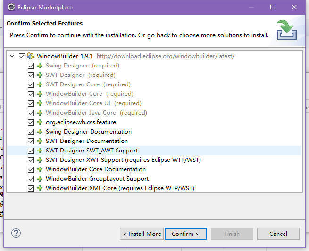Image resolution: width=309 pixels, height=251 pixels.
Task: Uncheck SWT Designer SWT_AWT Support checkbox
Action: pyautogui.click(x=31, y=151)
